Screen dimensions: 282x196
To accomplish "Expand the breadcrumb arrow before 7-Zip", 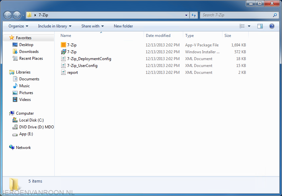I will 35,15.
